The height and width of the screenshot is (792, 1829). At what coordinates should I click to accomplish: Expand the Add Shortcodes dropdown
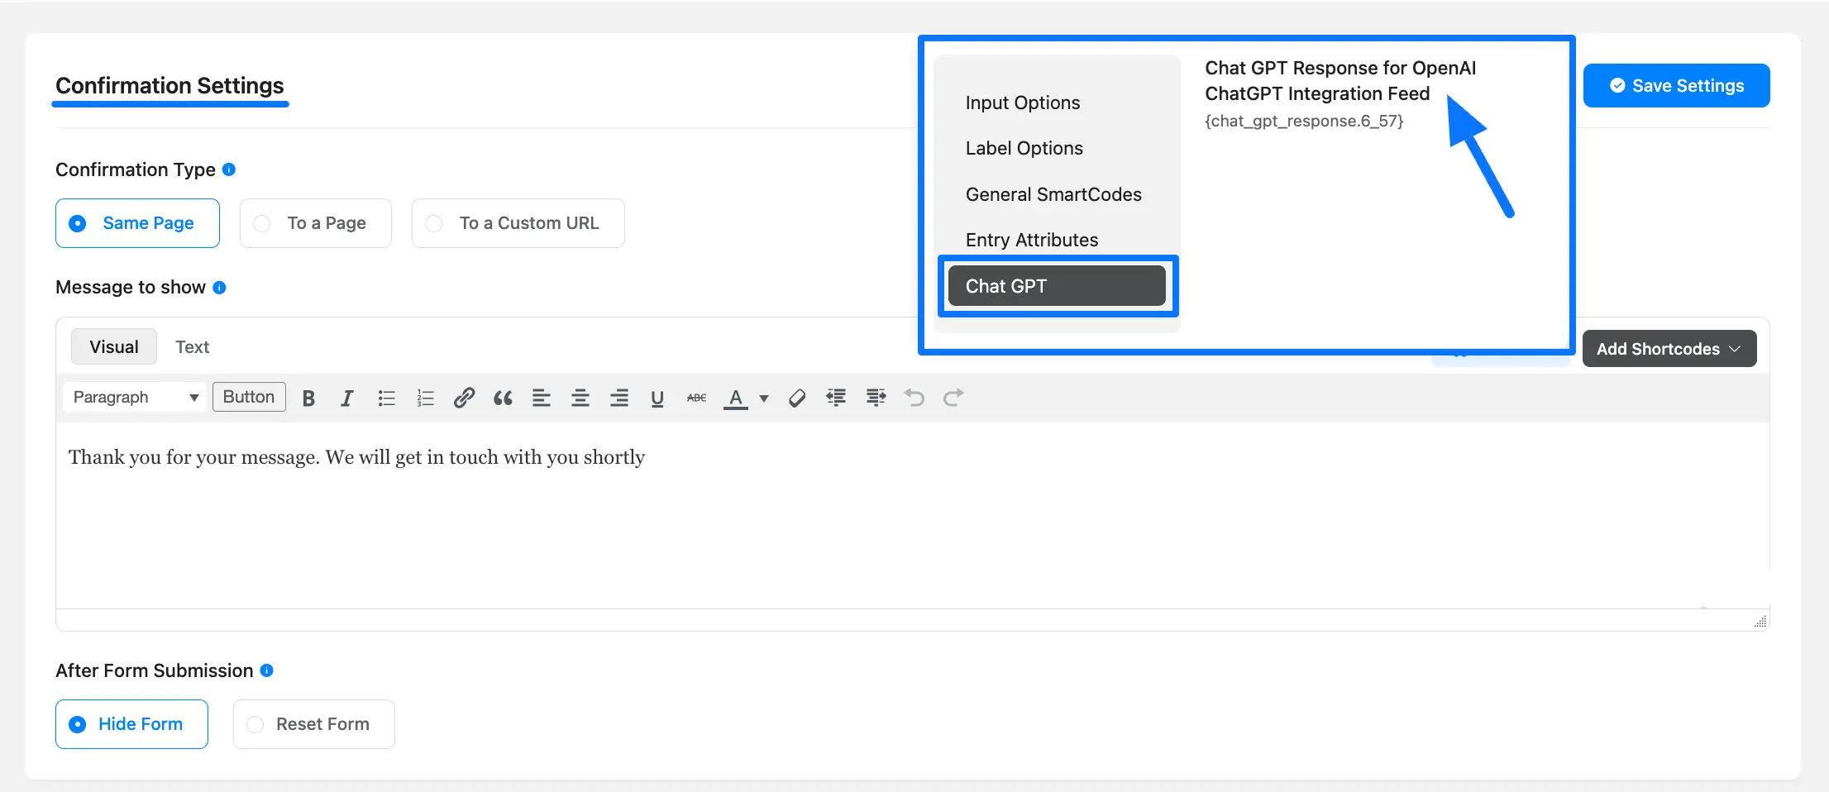pyautogui.click(x=1669, y=349)
